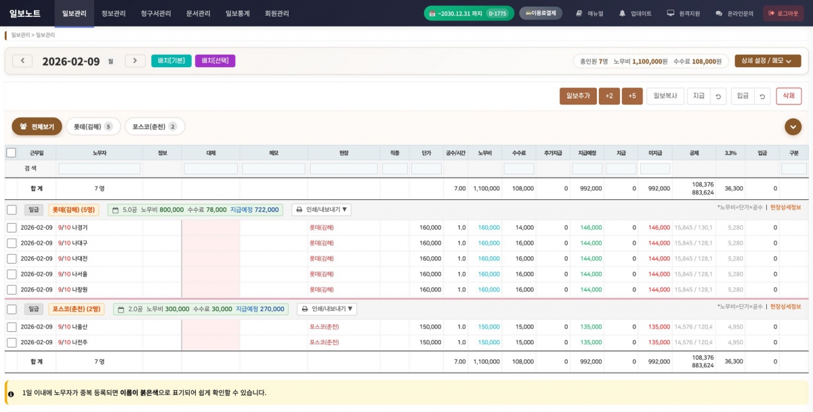Go to previous date with left arrow
The width and height of the screenshot is (813, 412).
(22, 61)
